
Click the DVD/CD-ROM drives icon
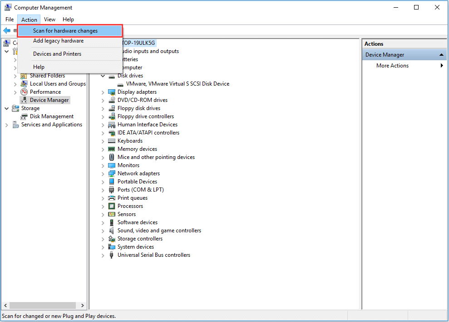click(x=112, y=100)
